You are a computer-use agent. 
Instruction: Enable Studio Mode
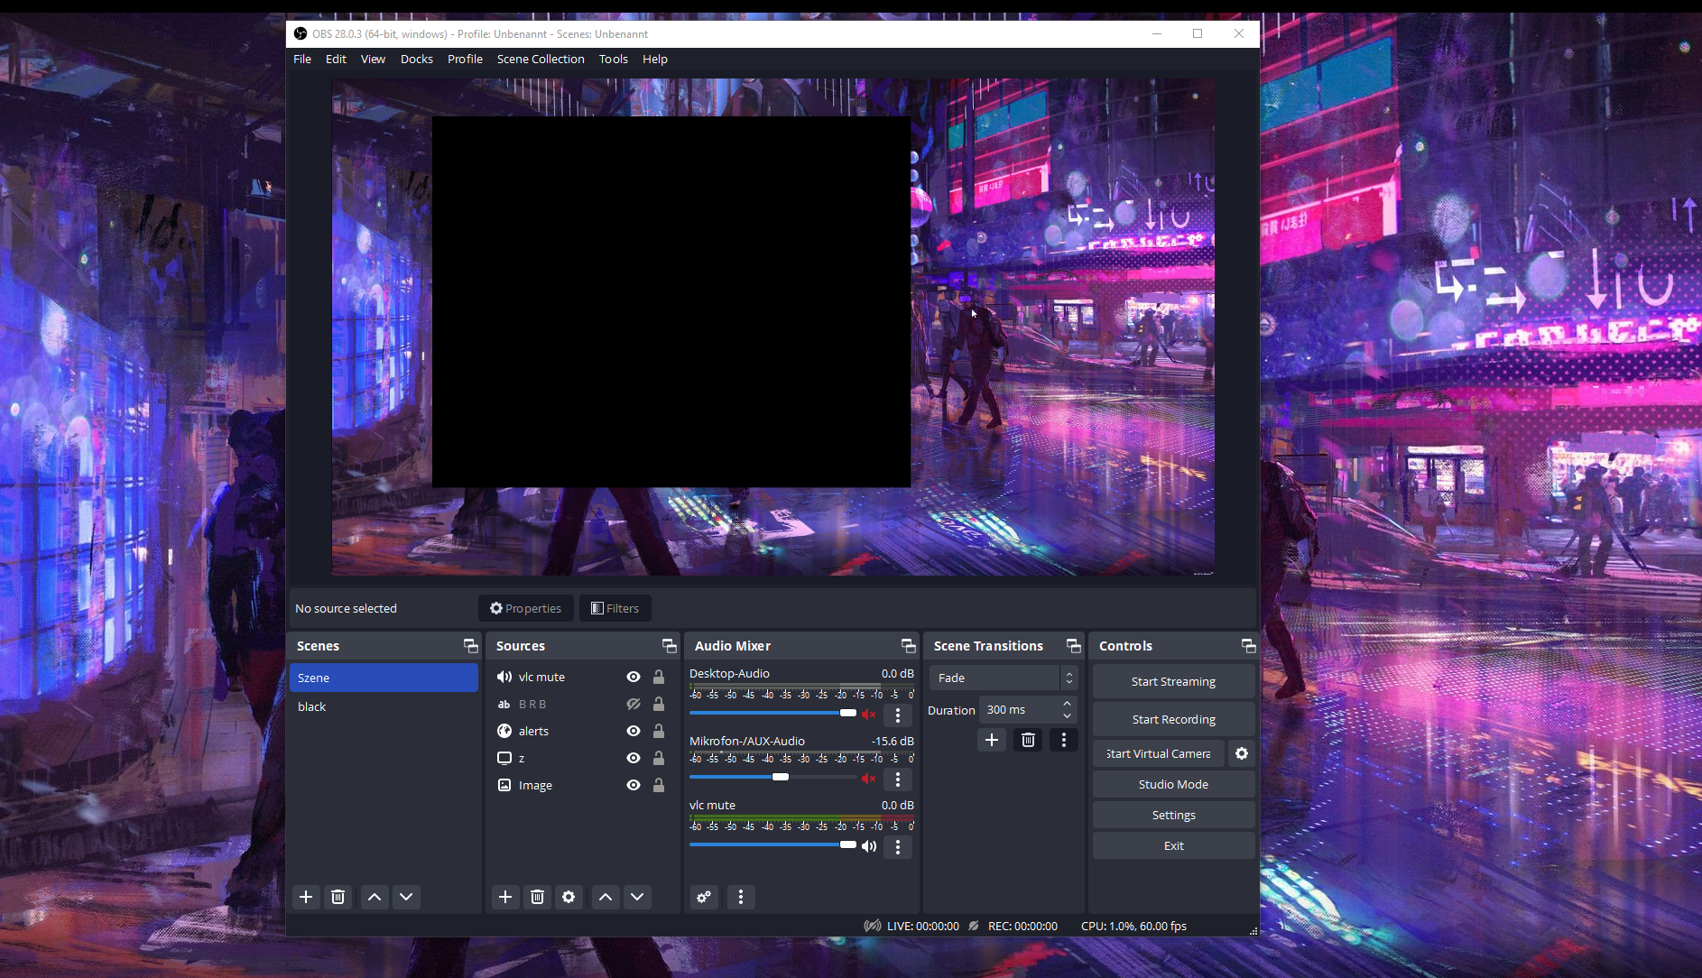(x=1173, y=784)
